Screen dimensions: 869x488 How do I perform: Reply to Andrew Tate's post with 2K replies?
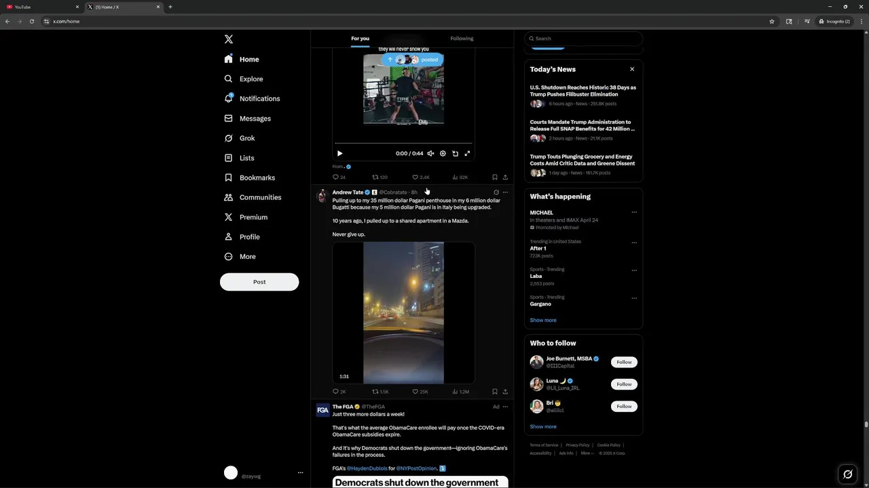(339, 392)
